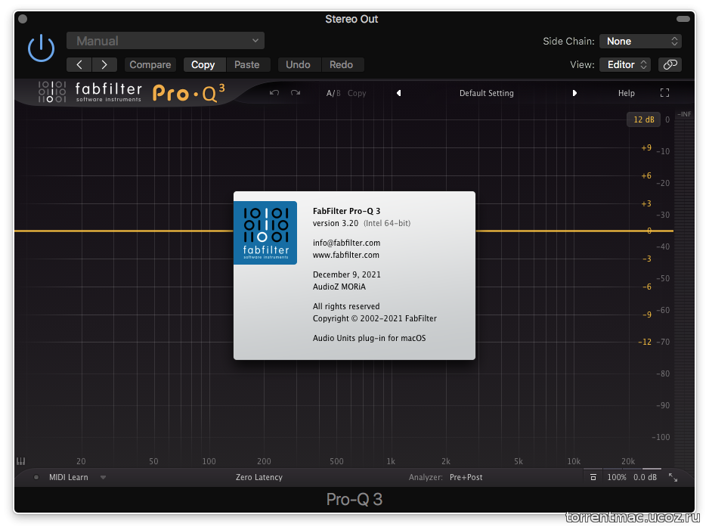Click the FabFilter logo in about dialog
The image size is (709, 530).
(265, 233)
